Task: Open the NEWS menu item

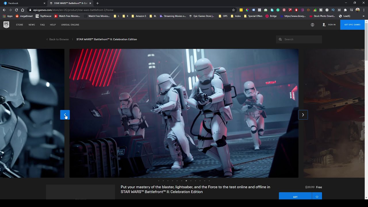Action: coord(32,25)
